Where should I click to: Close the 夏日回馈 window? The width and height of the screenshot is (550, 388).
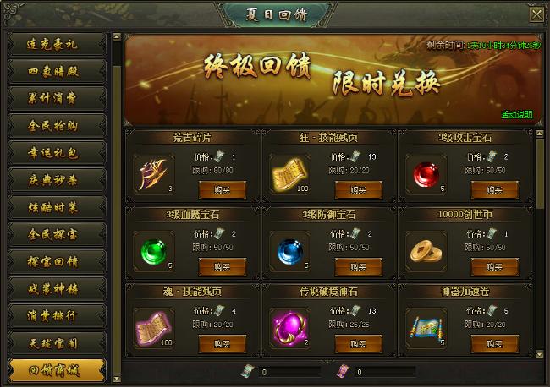pyautogui.click(x=536, y=14)
